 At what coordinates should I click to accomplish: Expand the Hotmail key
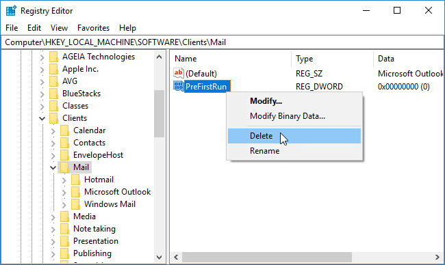pyautogui.click(x=64, y=180)
